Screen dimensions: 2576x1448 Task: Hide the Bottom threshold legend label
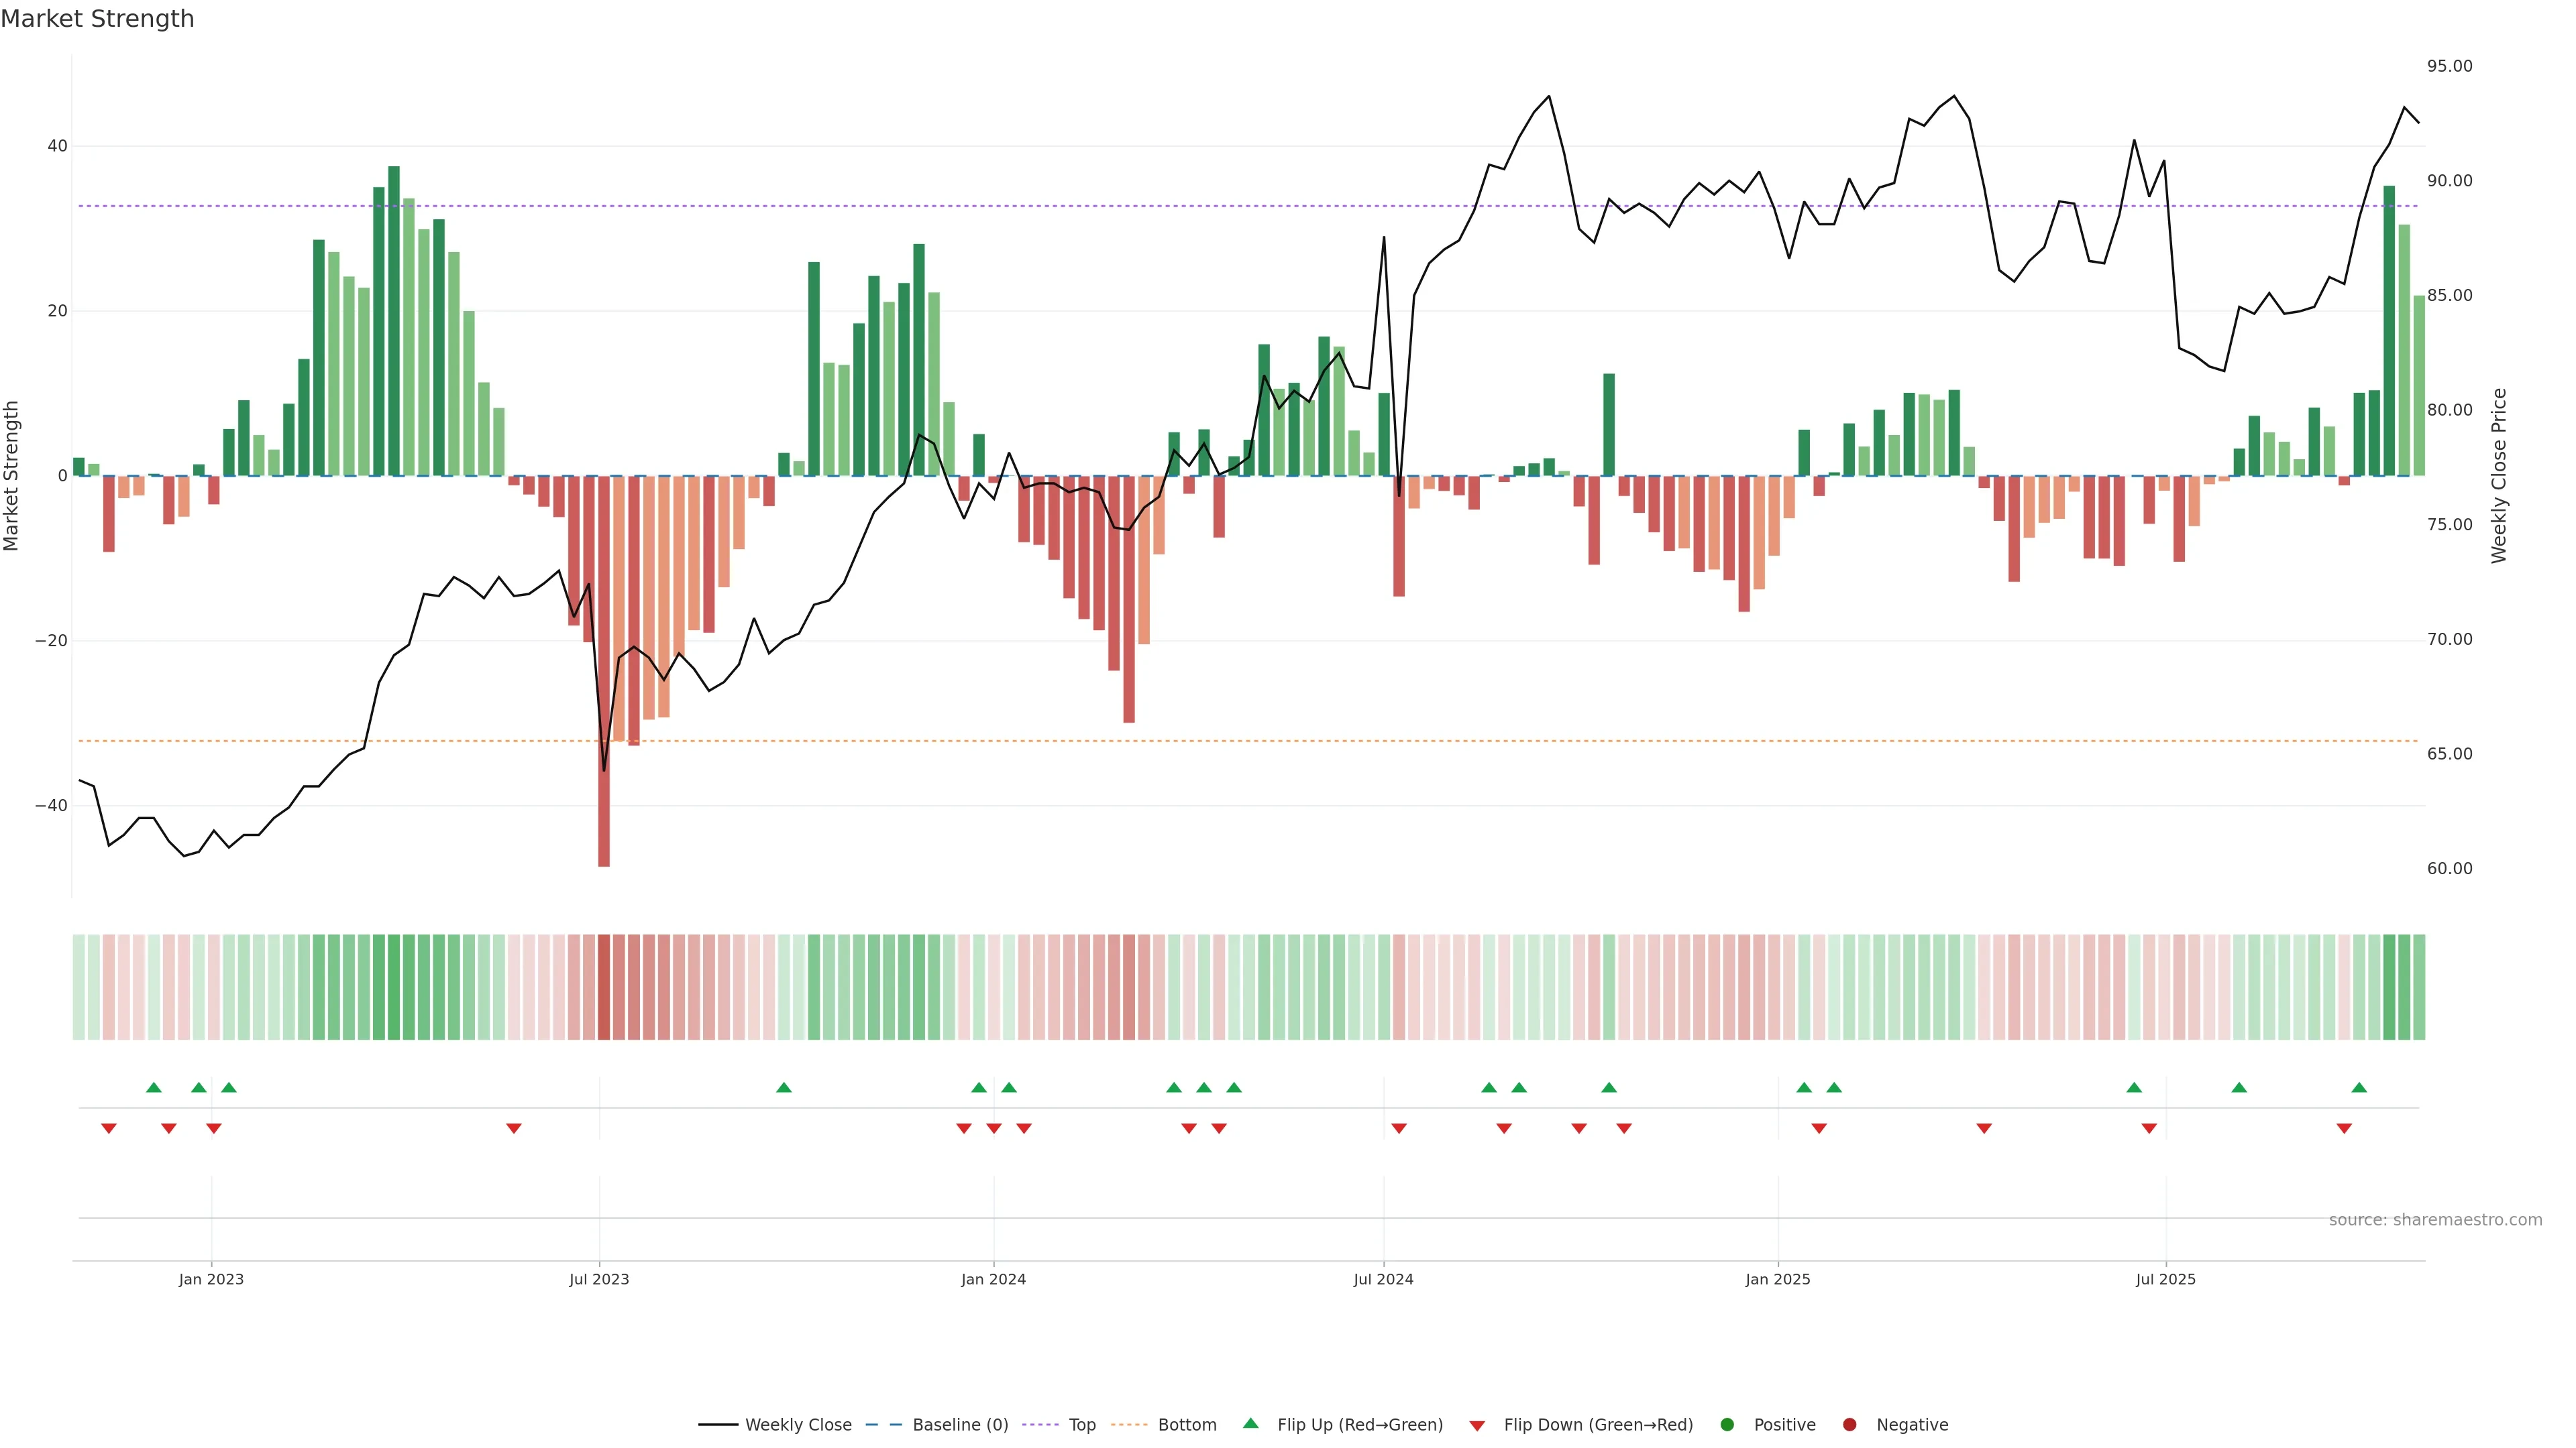tap(1187, 1425)
